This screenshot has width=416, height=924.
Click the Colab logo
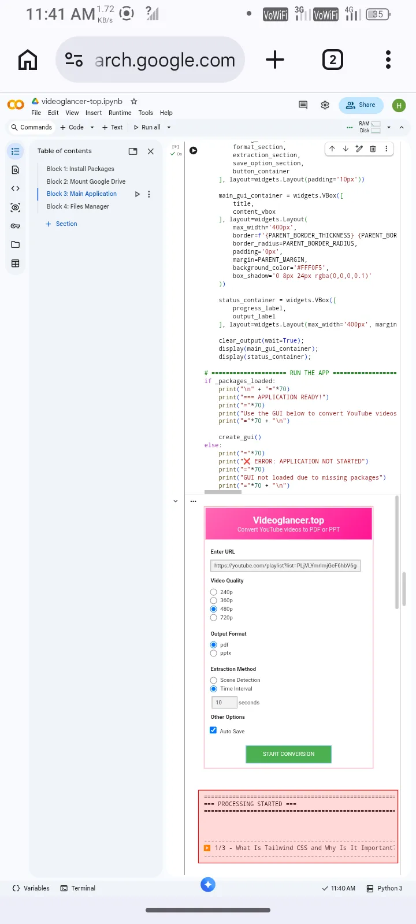coord(16,105)
